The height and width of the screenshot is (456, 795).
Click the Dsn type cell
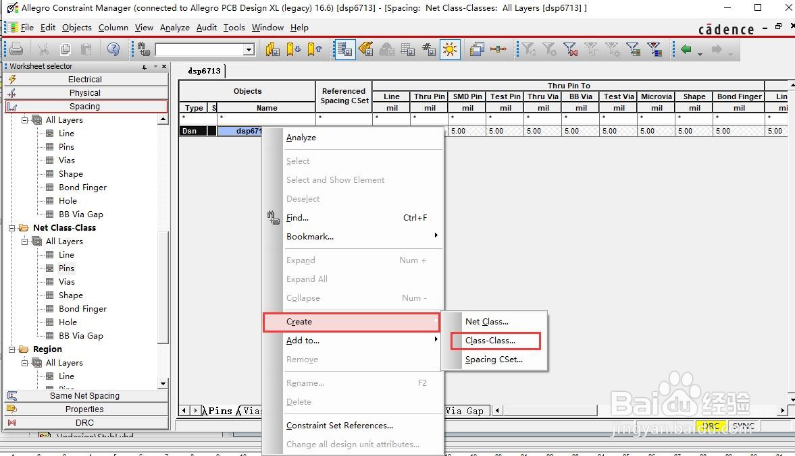point(192,131)
